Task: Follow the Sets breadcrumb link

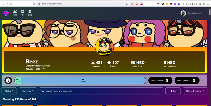Action: 38,68
